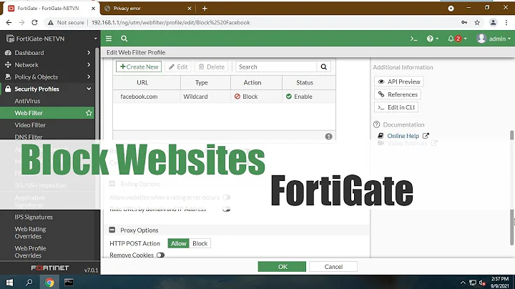Open the Video Filter page
The height and width of the screenshot is (289, 515).
point(30,125)
